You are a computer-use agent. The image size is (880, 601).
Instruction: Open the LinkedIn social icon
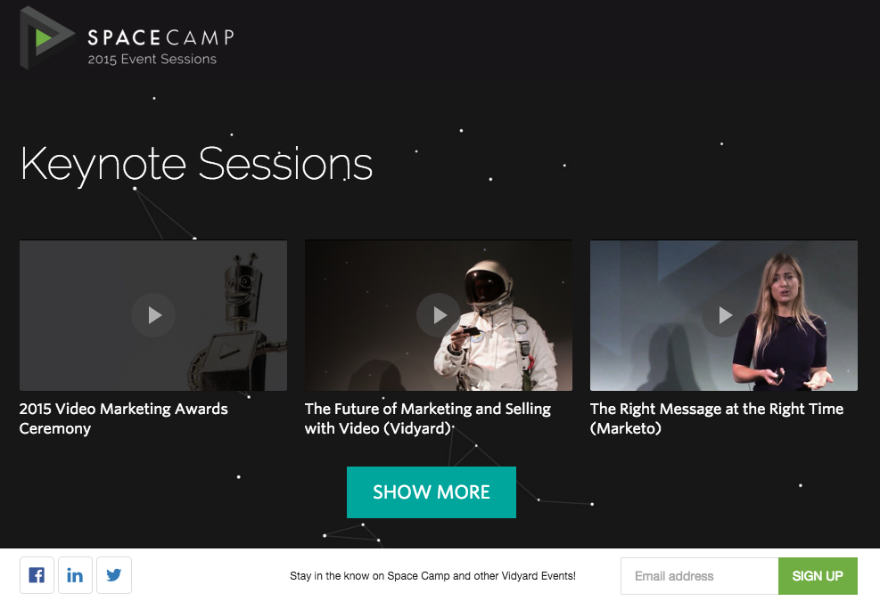tap(75, 574)
